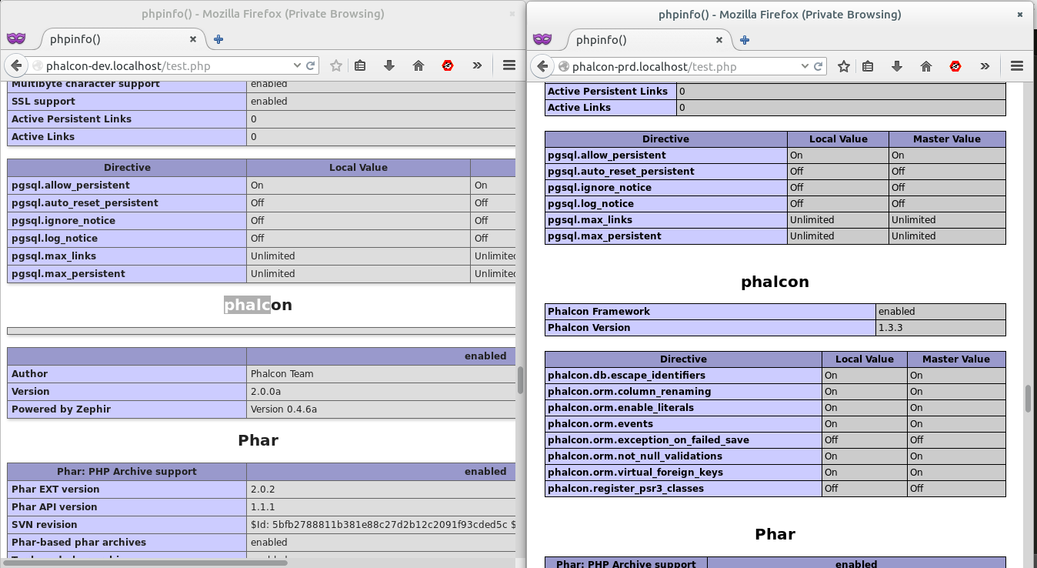Click SSL support row in phalcon-dev page

pos(262,102)
